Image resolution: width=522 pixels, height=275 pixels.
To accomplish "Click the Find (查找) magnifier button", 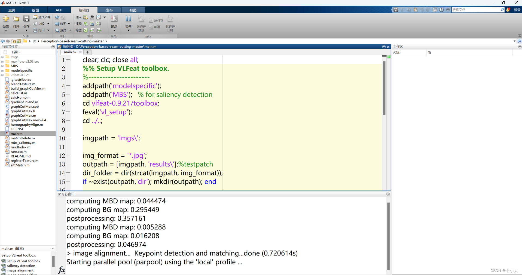I will click(60, 30).
